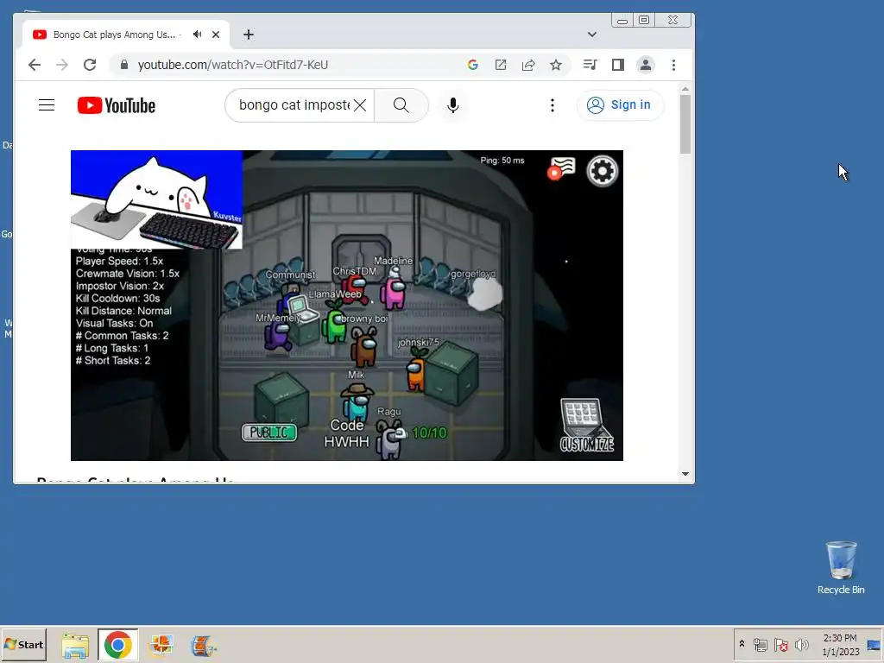Click the scrollbar up arrow

(685, 89)
